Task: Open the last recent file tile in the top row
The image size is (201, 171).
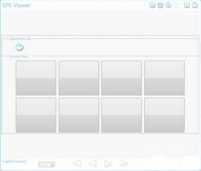Action: [x=165, y=78]
